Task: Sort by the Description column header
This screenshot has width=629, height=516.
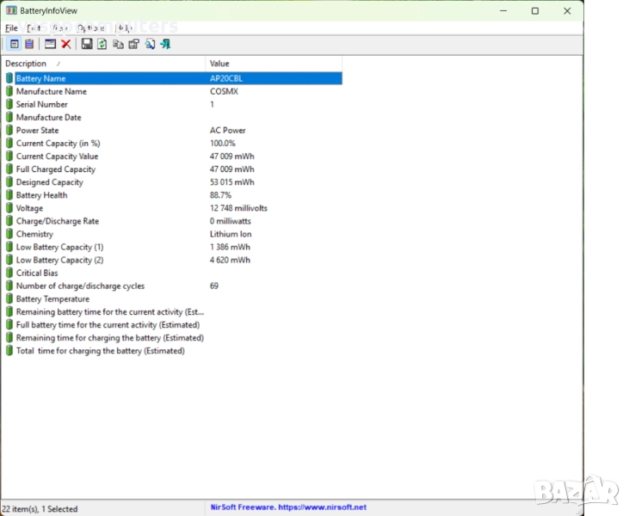Action: click(x=103, y=64)
